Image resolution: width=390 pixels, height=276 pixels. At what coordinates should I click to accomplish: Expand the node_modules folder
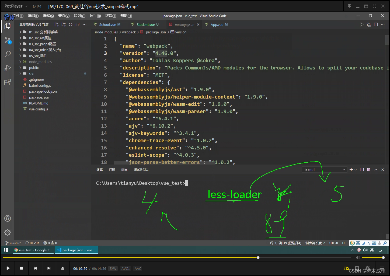[40, 62]
